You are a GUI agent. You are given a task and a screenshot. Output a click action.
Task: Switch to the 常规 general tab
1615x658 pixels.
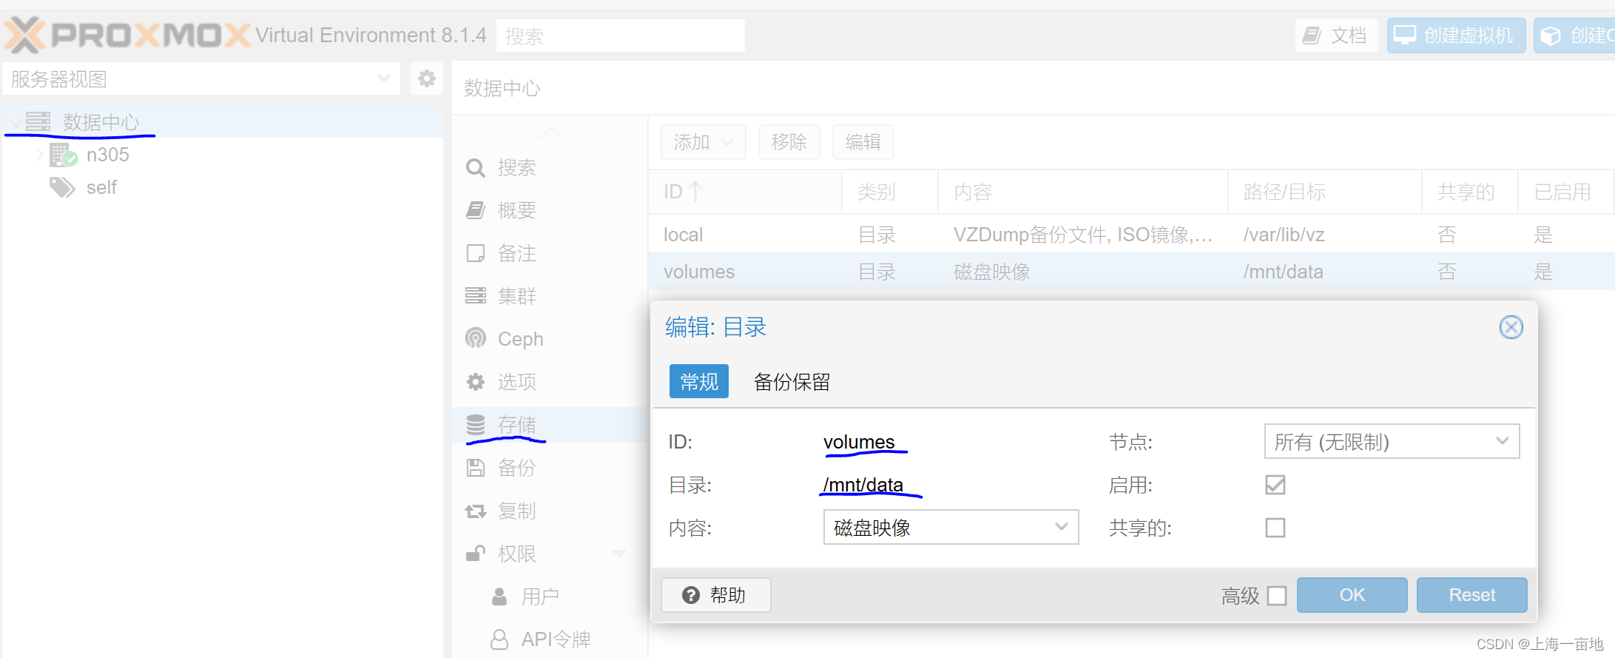(699, 381)
